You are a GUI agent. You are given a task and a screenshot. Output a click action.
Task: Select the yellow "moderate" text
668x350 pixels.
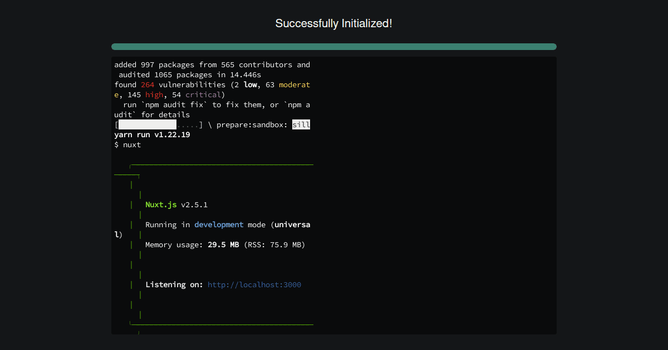click(x=293, y=84)
